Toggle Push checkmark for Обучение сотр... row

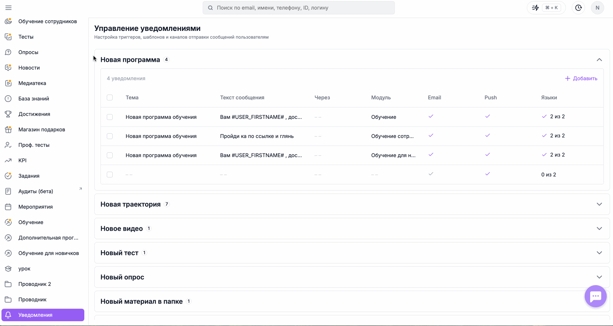[487, 135]
